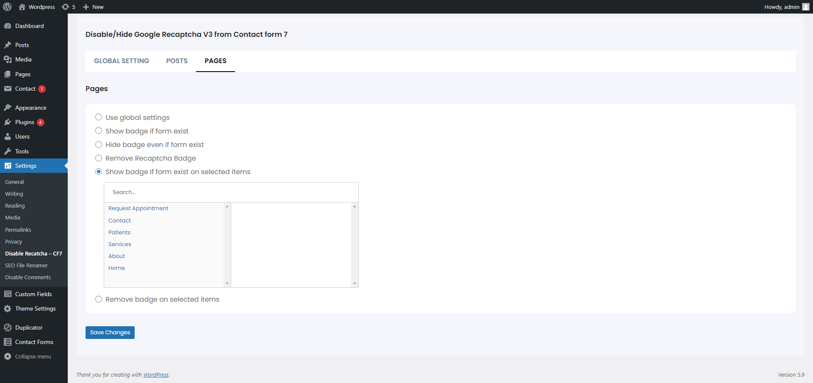Click the right list scroll-down arrow

tap(355, 283)
